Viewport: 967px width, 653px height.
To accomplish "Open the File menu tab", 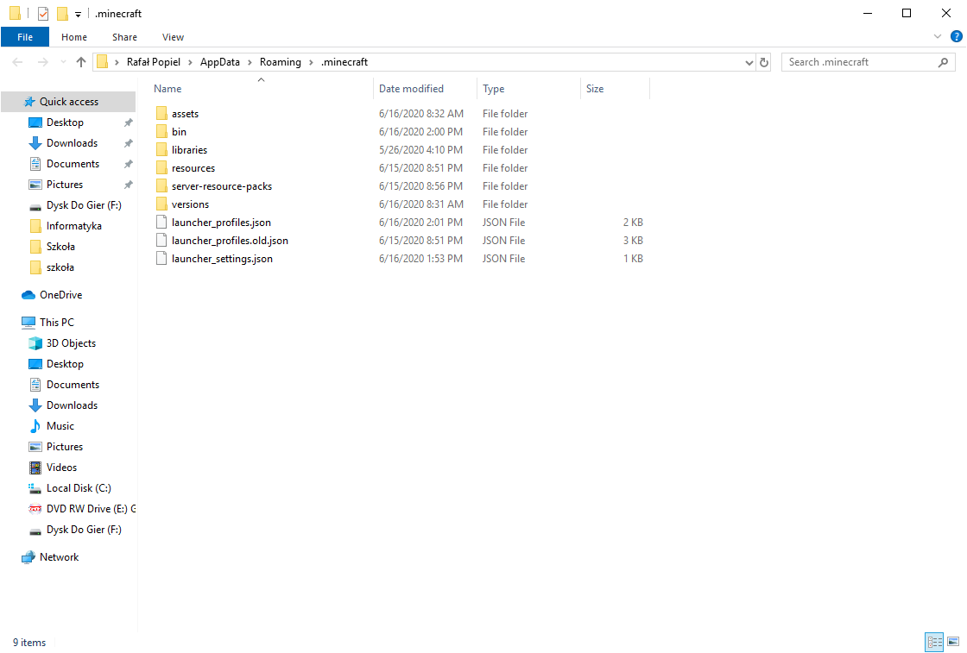I will [25, 37].
